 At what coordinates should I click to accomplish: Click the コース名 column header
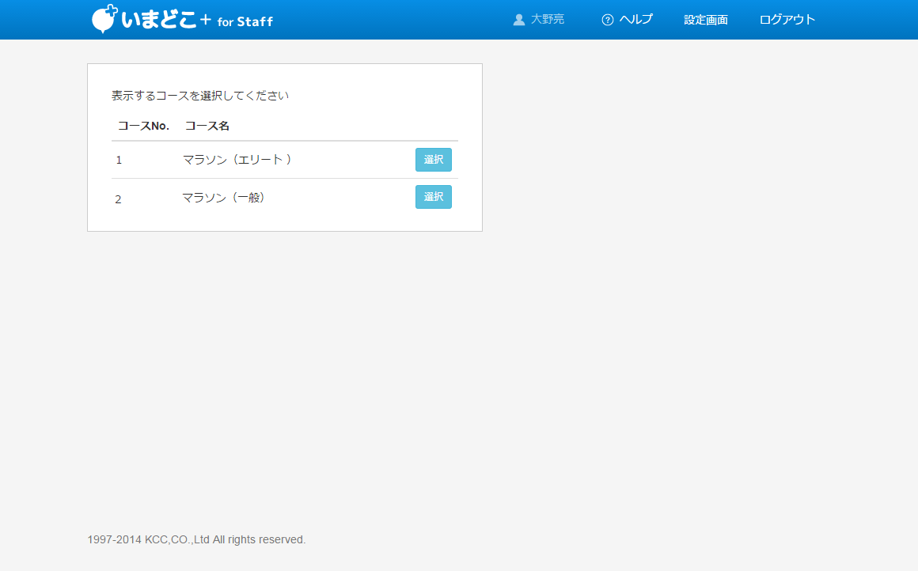207,126
